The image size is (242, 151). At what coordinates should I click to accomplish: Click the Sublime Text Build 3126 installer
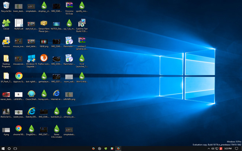click(x=82, y=23)
